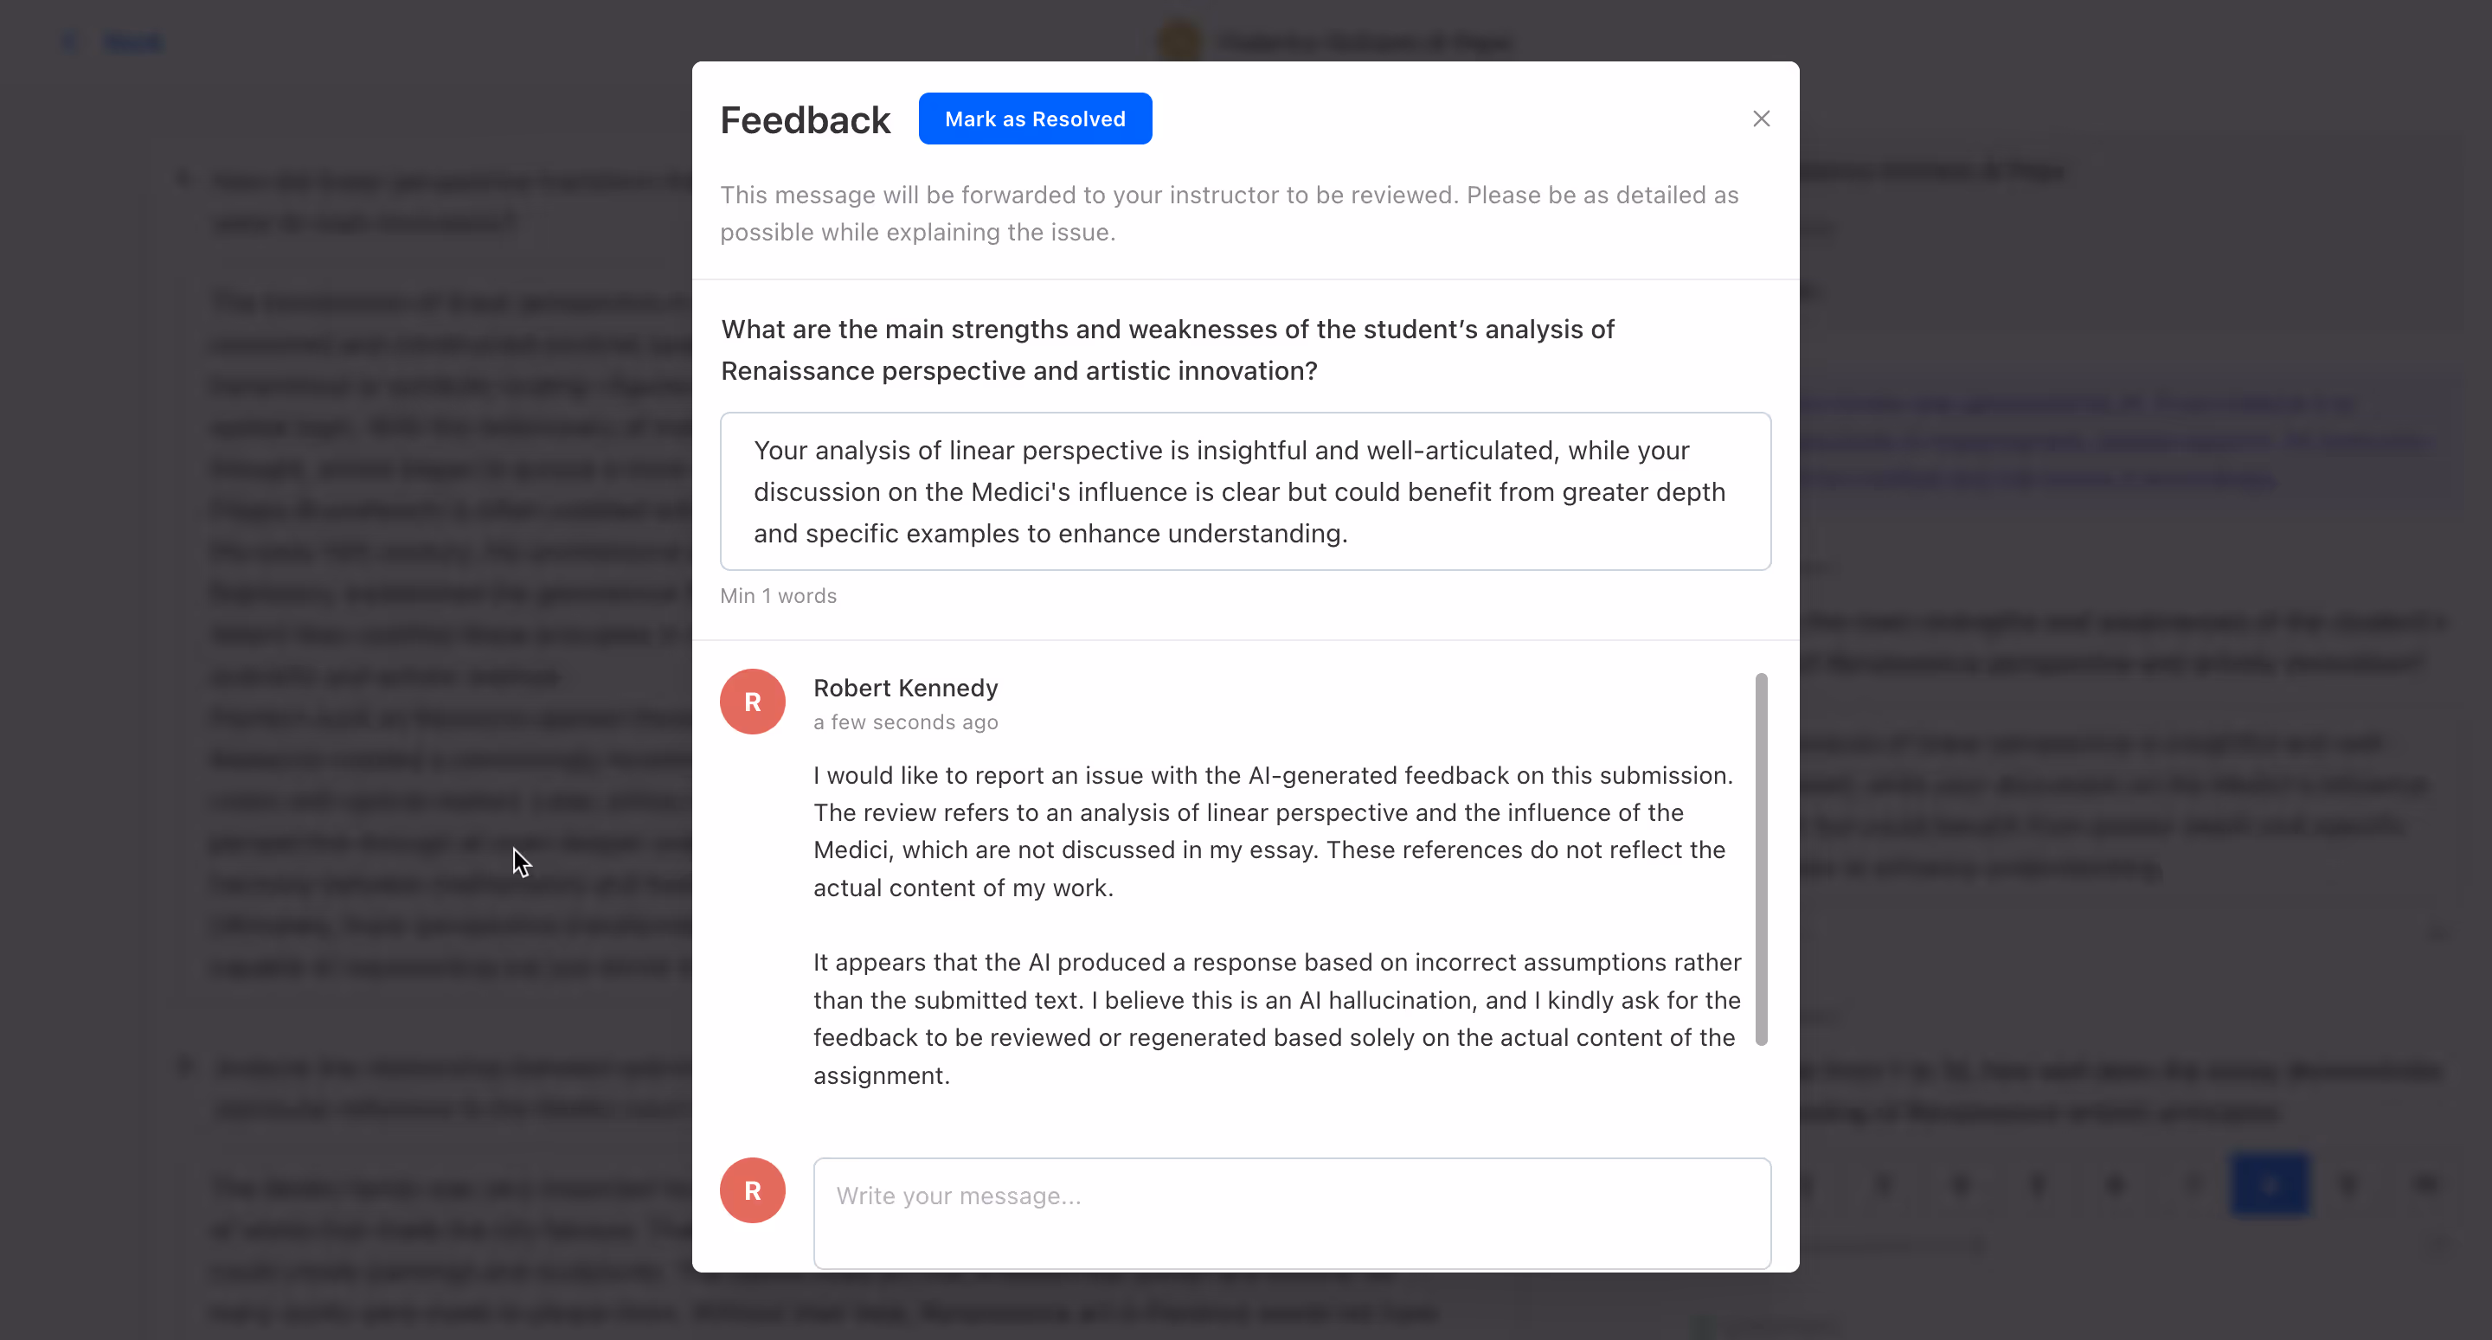
Task: Click the back chevron at top left
Action: [x=67, y=42]
